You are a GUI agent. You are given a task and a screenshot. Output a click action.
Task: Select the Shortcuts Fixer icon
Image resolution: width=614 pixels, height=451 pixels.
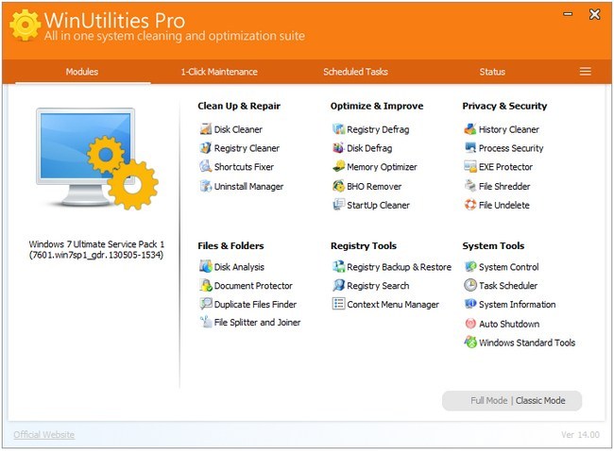tap(206, 166)
